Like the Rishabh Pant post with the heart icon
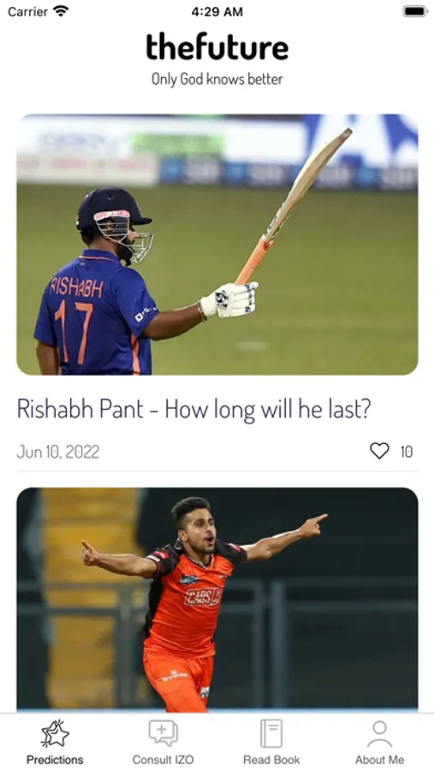The image size is (434, 770). coord(379,451)
